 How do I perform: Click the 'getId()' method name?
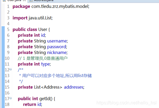coord(46,99)
